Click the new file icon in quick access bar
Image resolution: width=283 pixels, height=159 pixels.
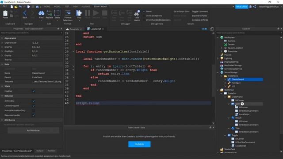11,7
